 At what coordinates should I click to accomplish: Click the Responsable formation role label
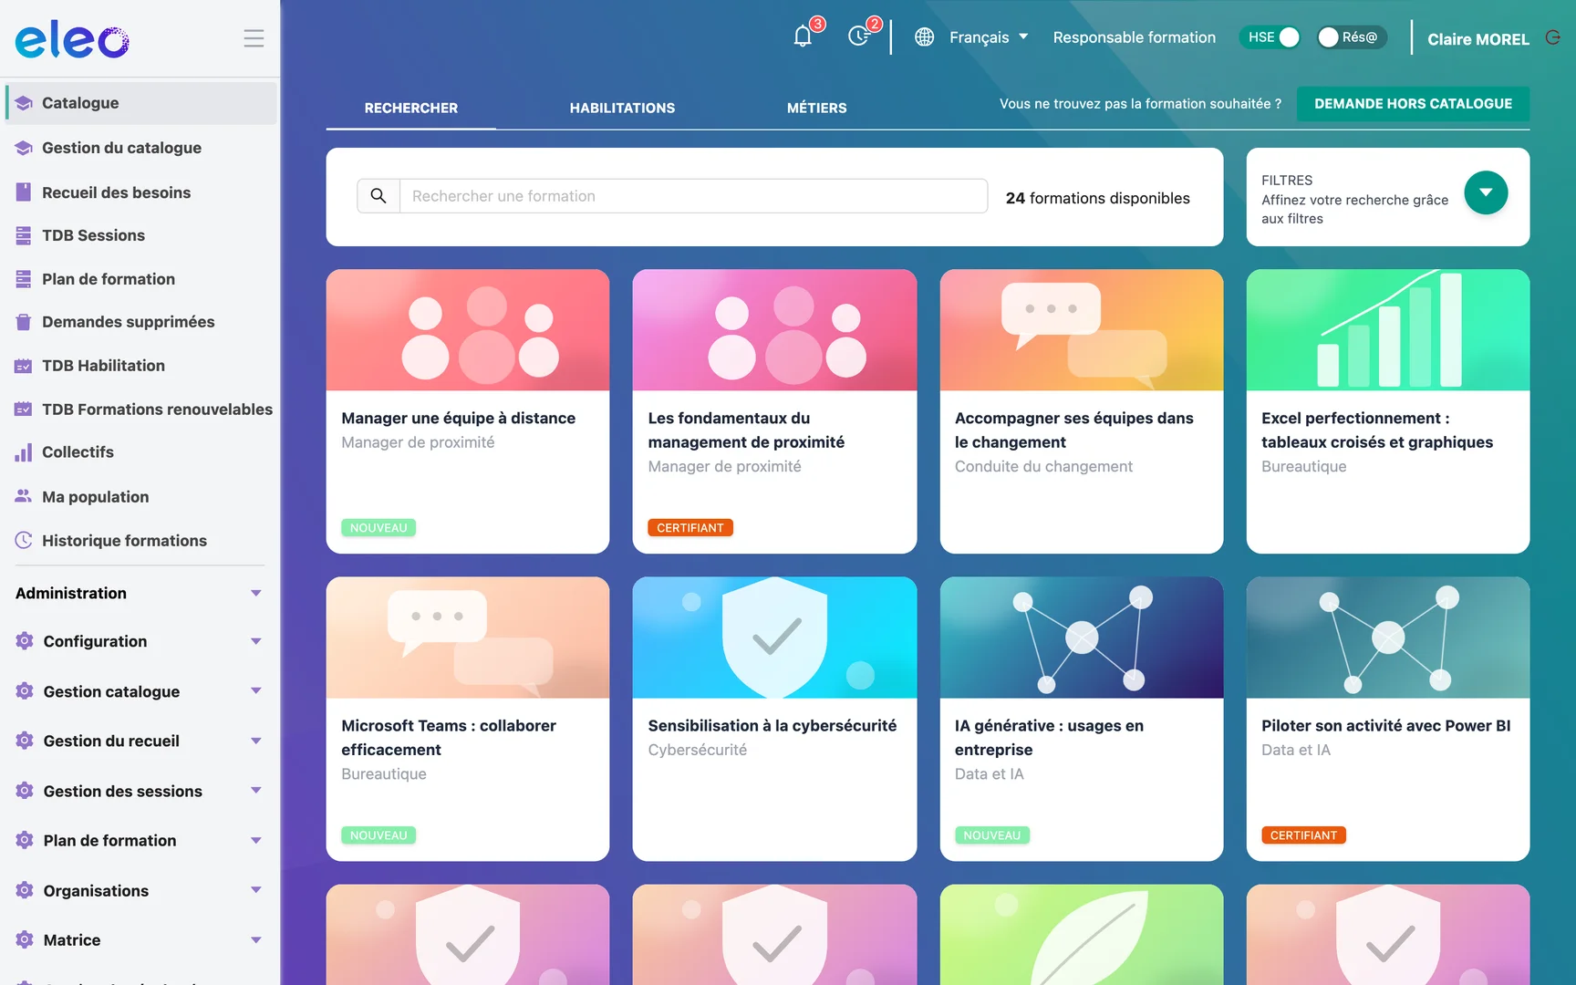(x=1134, y=37)
